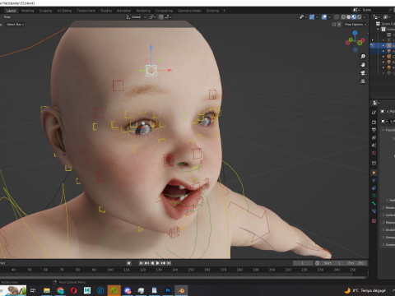This screenshot has width=395, height=296.
Task: Play animation in reverse
Action: click(x=152, y=263)
